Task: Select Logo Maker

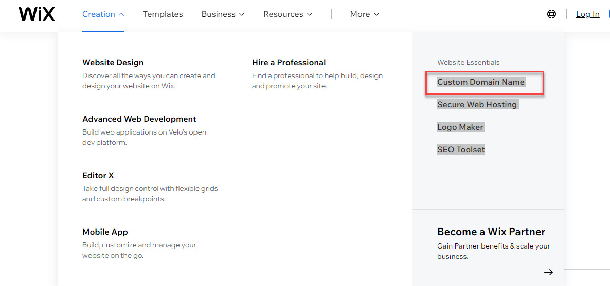Action: click(460, 127)
